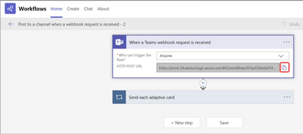
Task: Collapse the Teams webhook request trigger header
Action: (203, 42)
